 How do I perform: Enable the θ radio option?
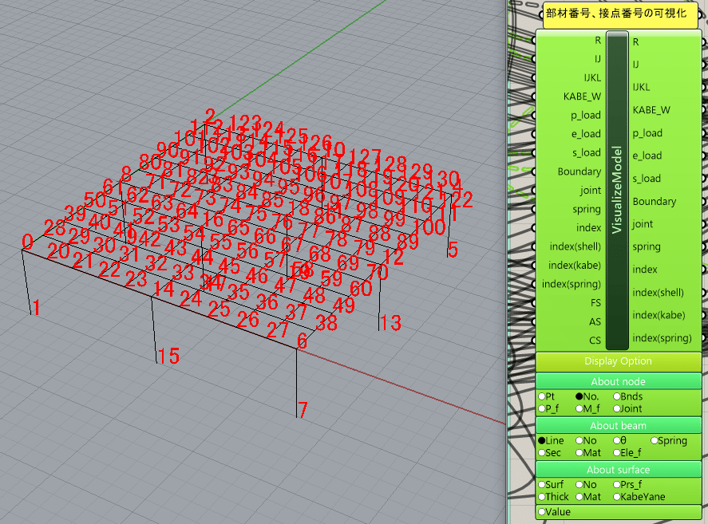[x=616, y=440]
